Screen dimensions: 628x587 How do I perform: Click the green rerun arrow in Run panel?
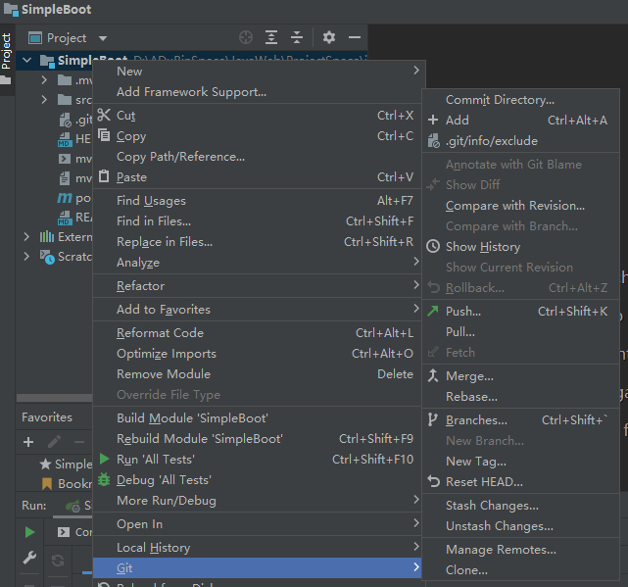[29, 532]
